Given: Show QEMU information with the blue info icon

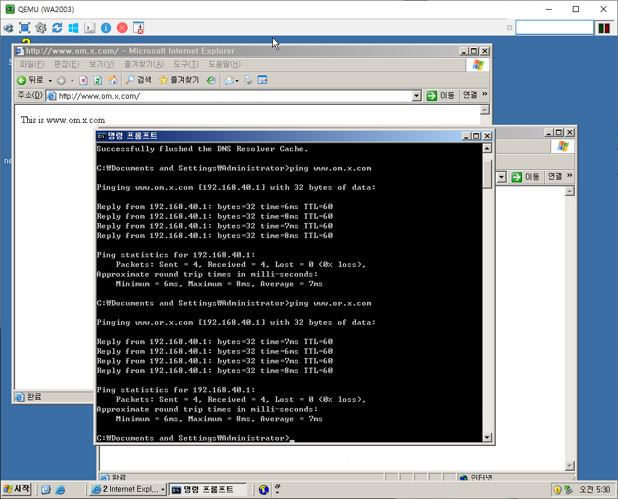Looking at the screenshot, I should tap(106, 28).
